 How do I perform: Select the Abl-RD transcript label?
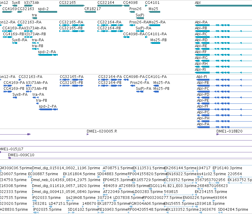click(x=201, y=40)
